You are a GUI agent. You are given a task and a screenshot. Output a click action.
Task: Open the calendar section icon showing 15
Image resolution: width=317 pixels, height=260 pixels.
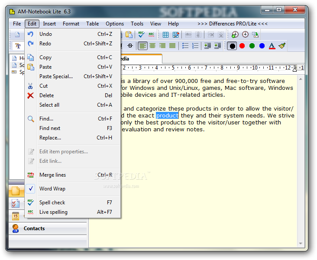pos(15,216)
